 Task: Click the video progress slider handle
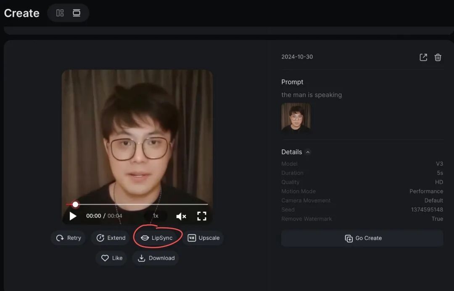(75, 204)
